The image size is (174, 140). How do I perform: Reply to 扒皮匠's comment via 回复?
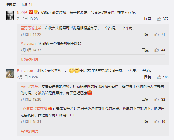[147, 19]
